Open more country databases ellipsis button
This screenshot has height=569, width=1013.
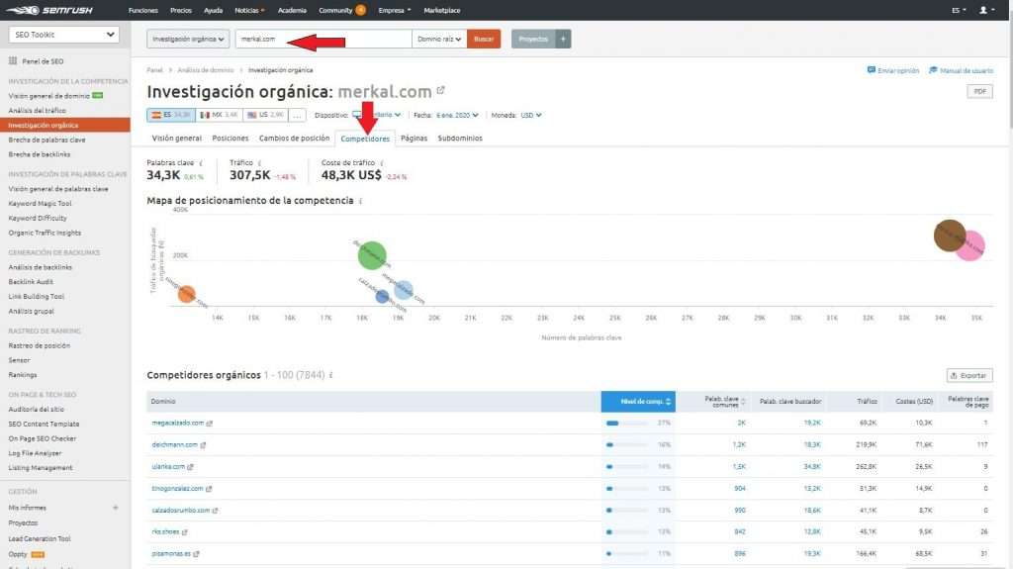(x=297, y=115)
